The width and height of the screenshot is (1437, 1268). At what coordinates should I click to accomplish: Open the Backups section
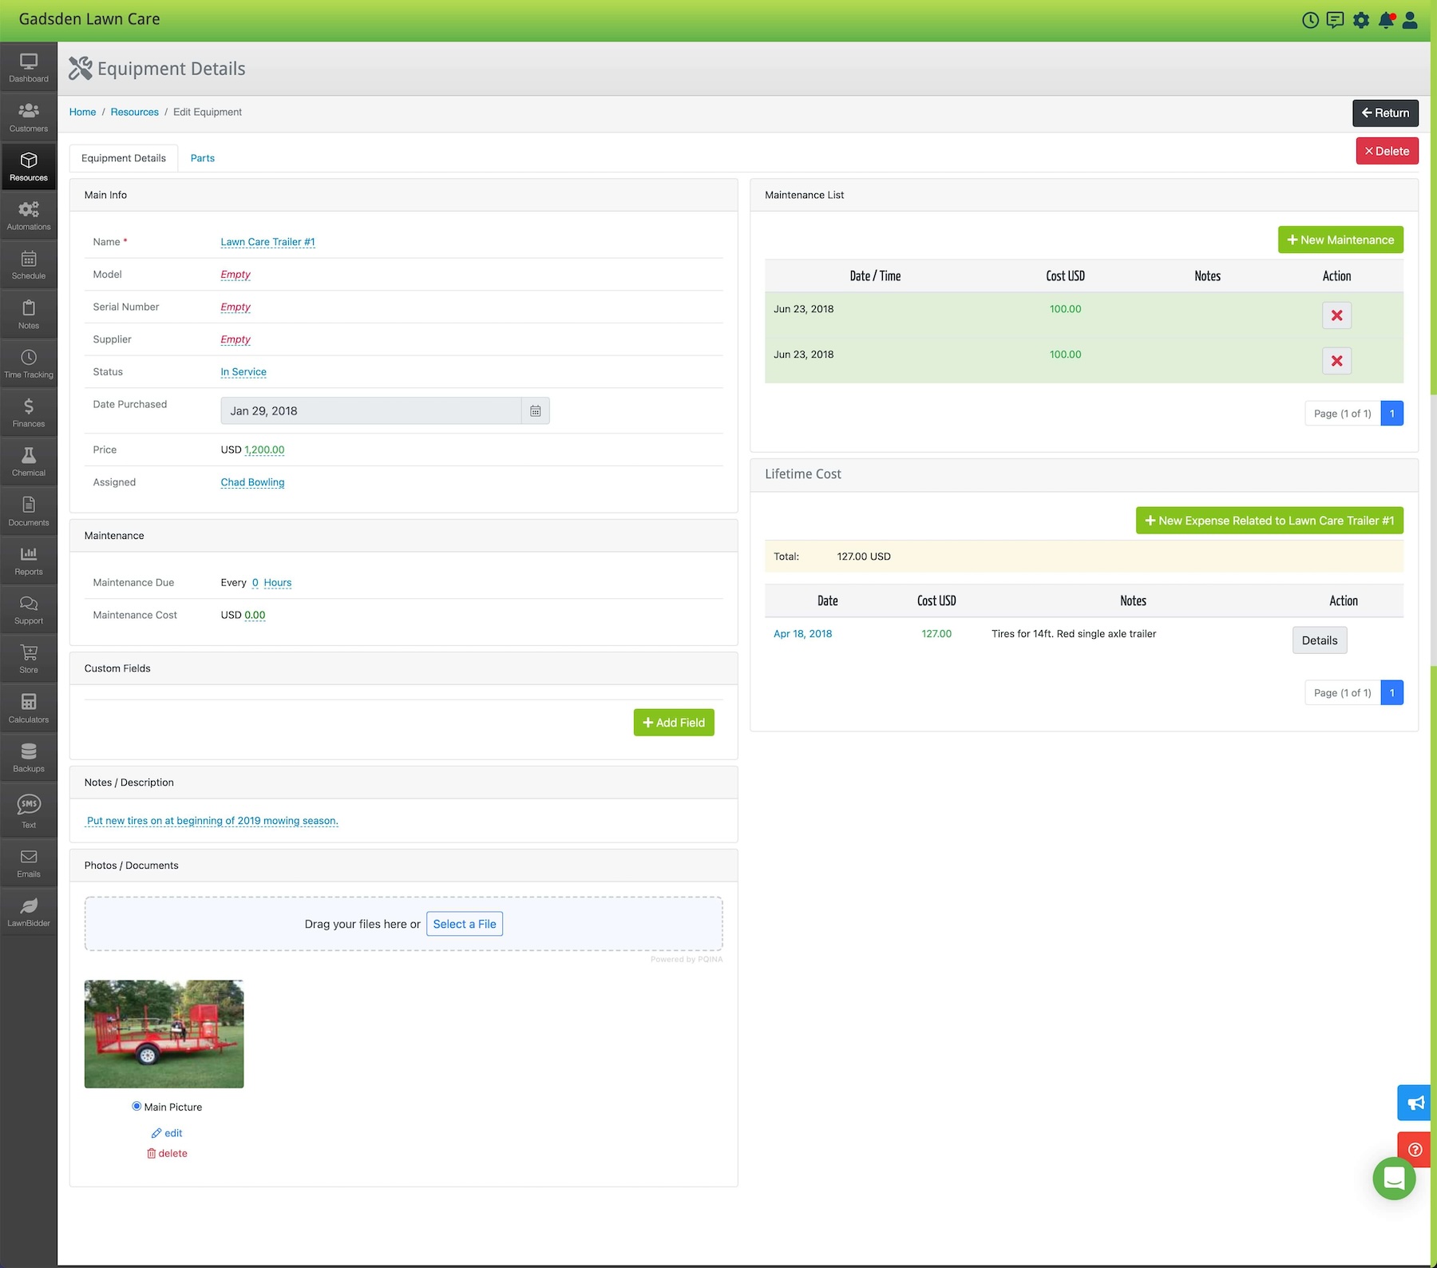click(x=29, y=756)
